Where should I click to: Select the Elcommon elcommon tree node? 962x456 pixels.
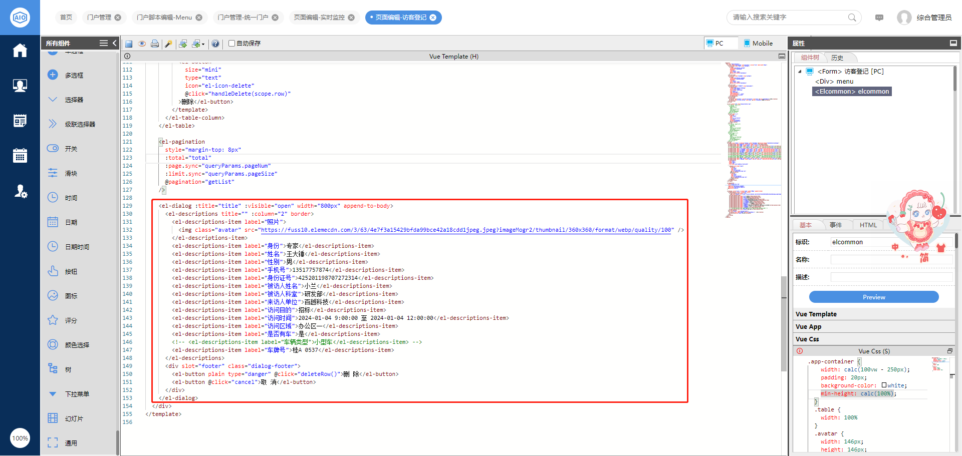coord(852,92)
